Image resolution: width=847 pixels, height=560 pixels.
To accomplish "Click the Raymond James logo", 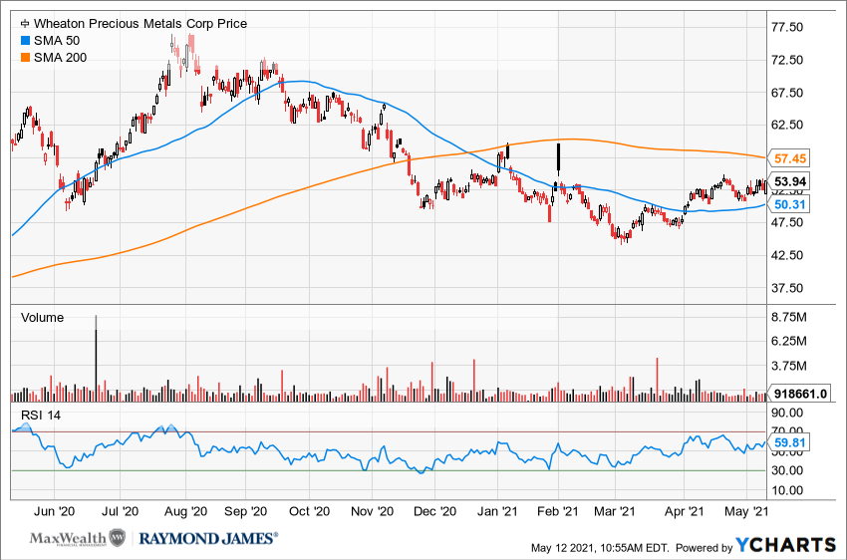I will 208,538.
